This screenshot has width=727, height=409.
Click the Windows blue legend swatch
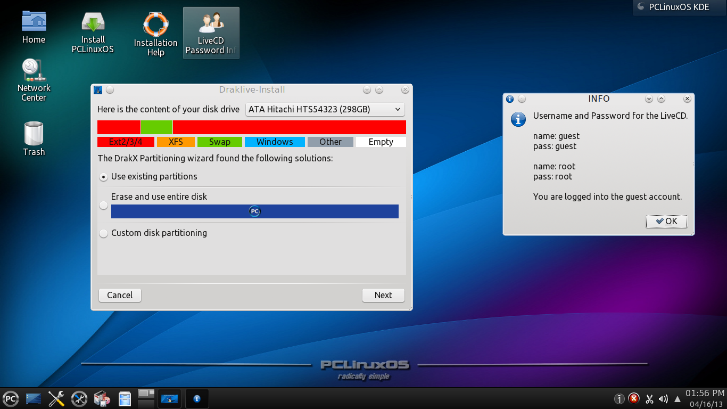275,142
